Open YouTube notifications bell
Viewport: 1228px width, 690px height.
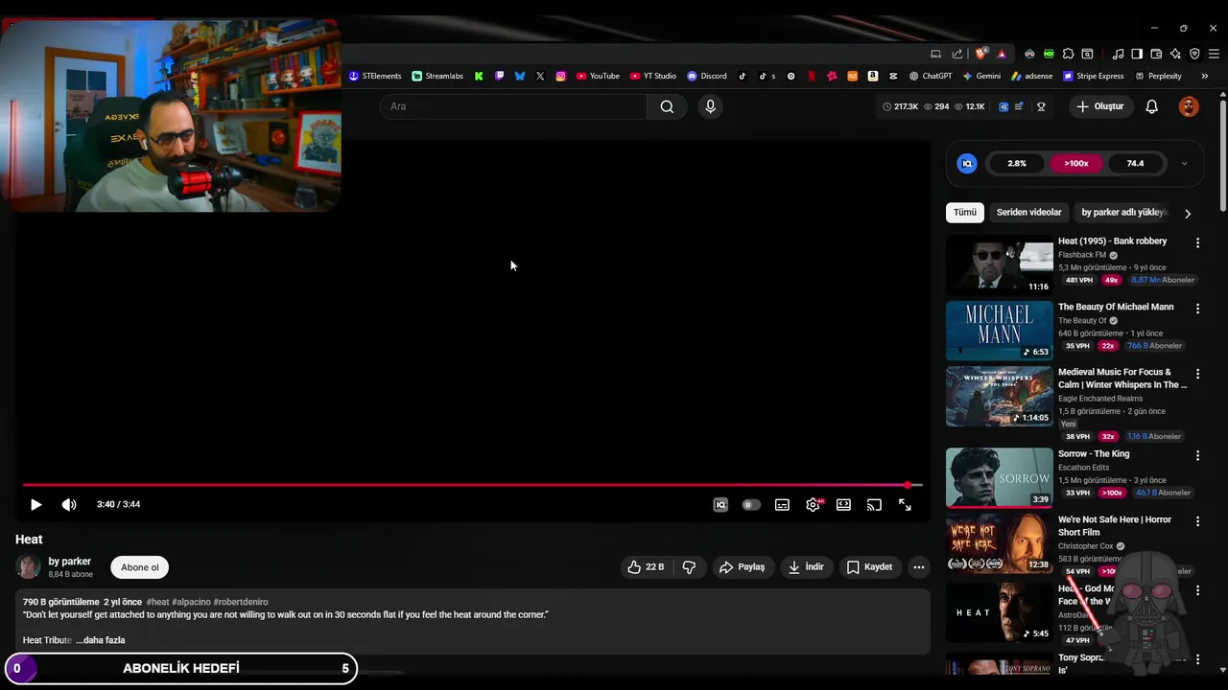(x=1151, y=106)
